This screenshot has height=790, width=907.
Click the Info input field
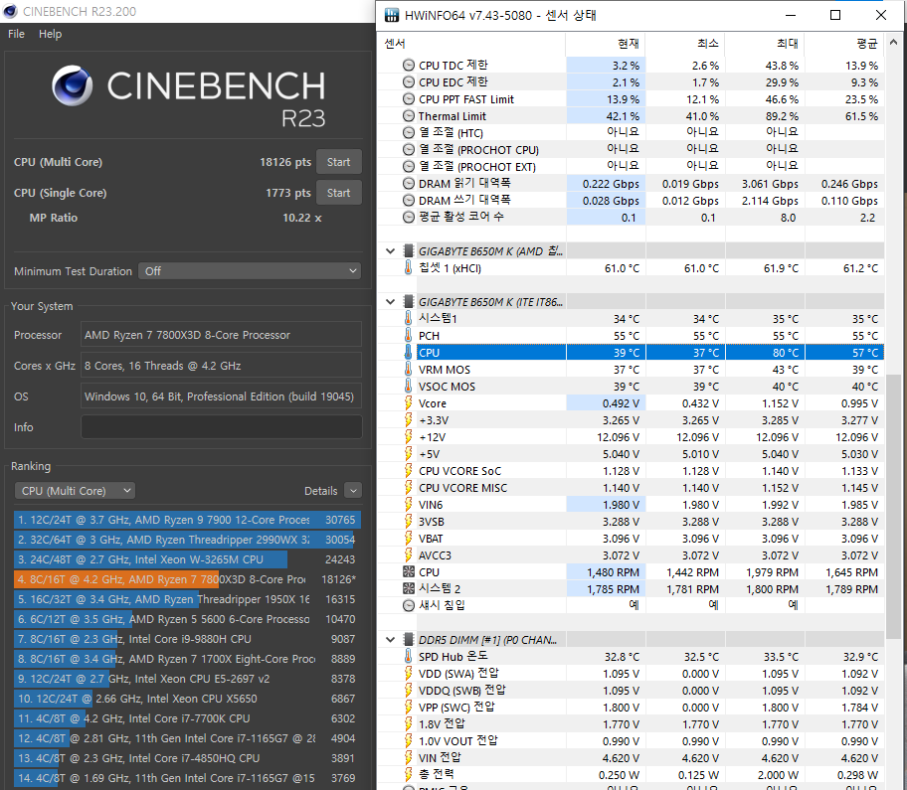click(x=222, y=427)
